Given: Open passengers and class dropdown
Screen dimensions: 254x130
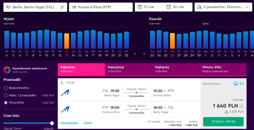Looking at the screenshot, I should click(x=223, y=7).
